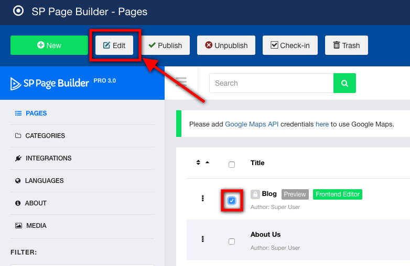Click the green New button
The height and width of the screenshot is (266, 410).
tap(49, 45)
